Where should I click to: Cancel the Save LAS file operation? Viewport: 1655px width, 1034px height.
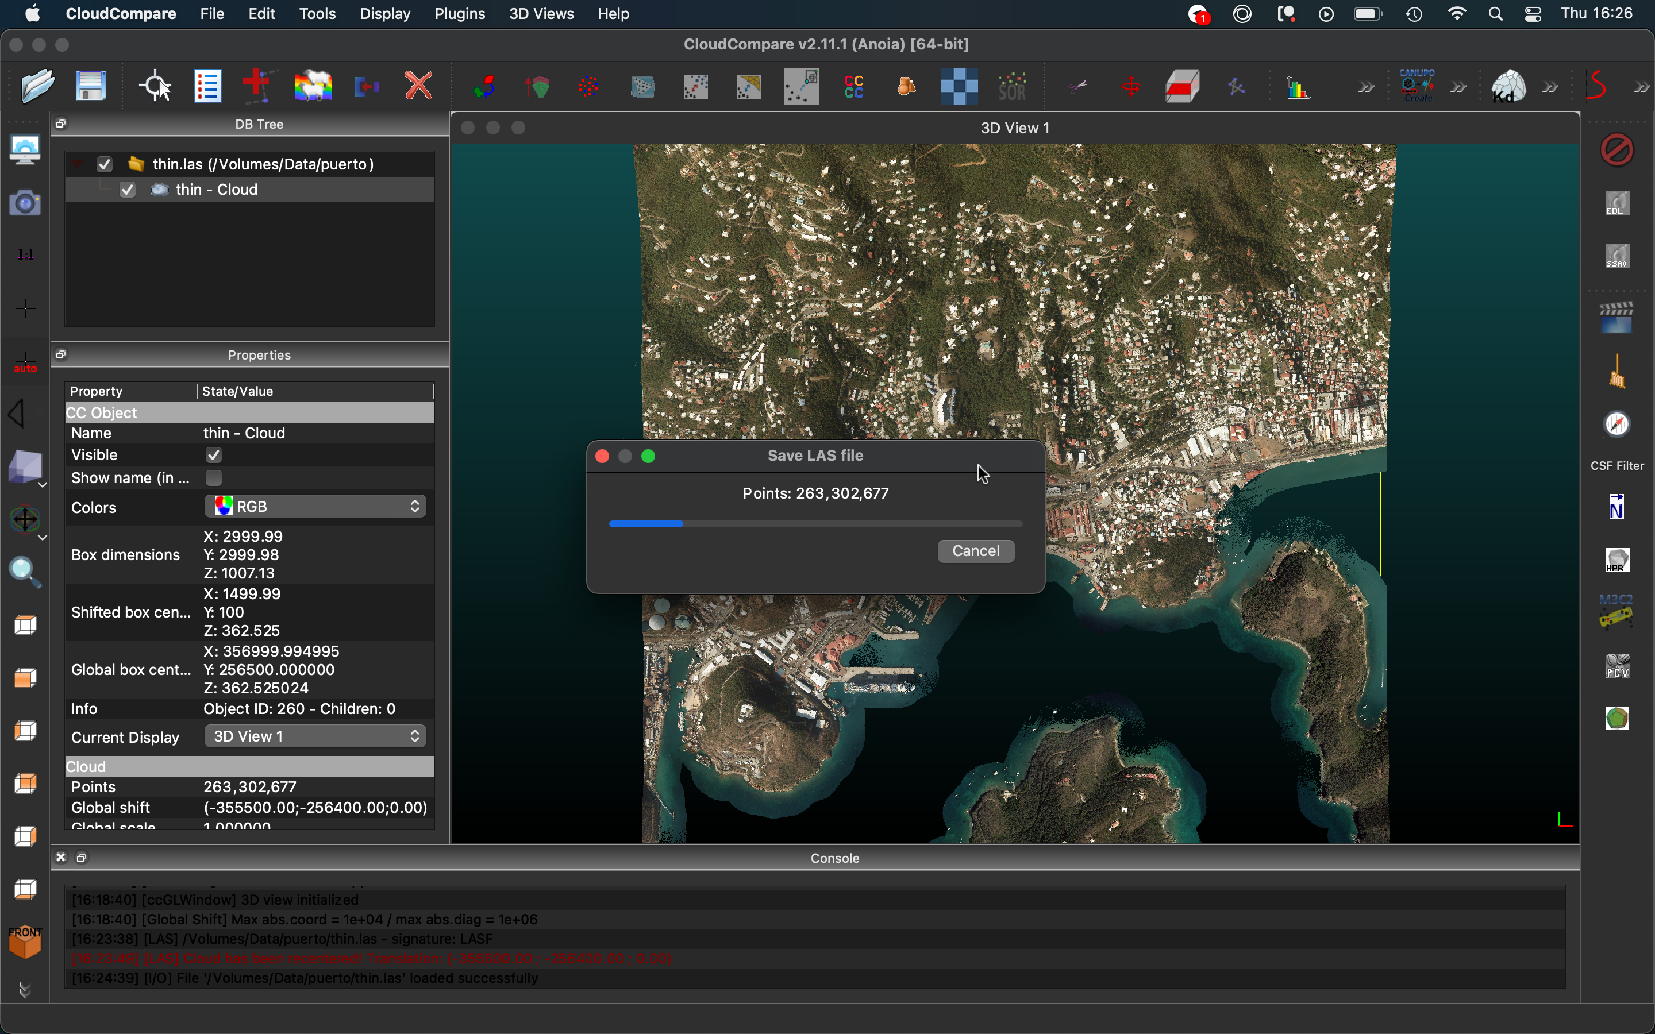[x=975, y=550]
